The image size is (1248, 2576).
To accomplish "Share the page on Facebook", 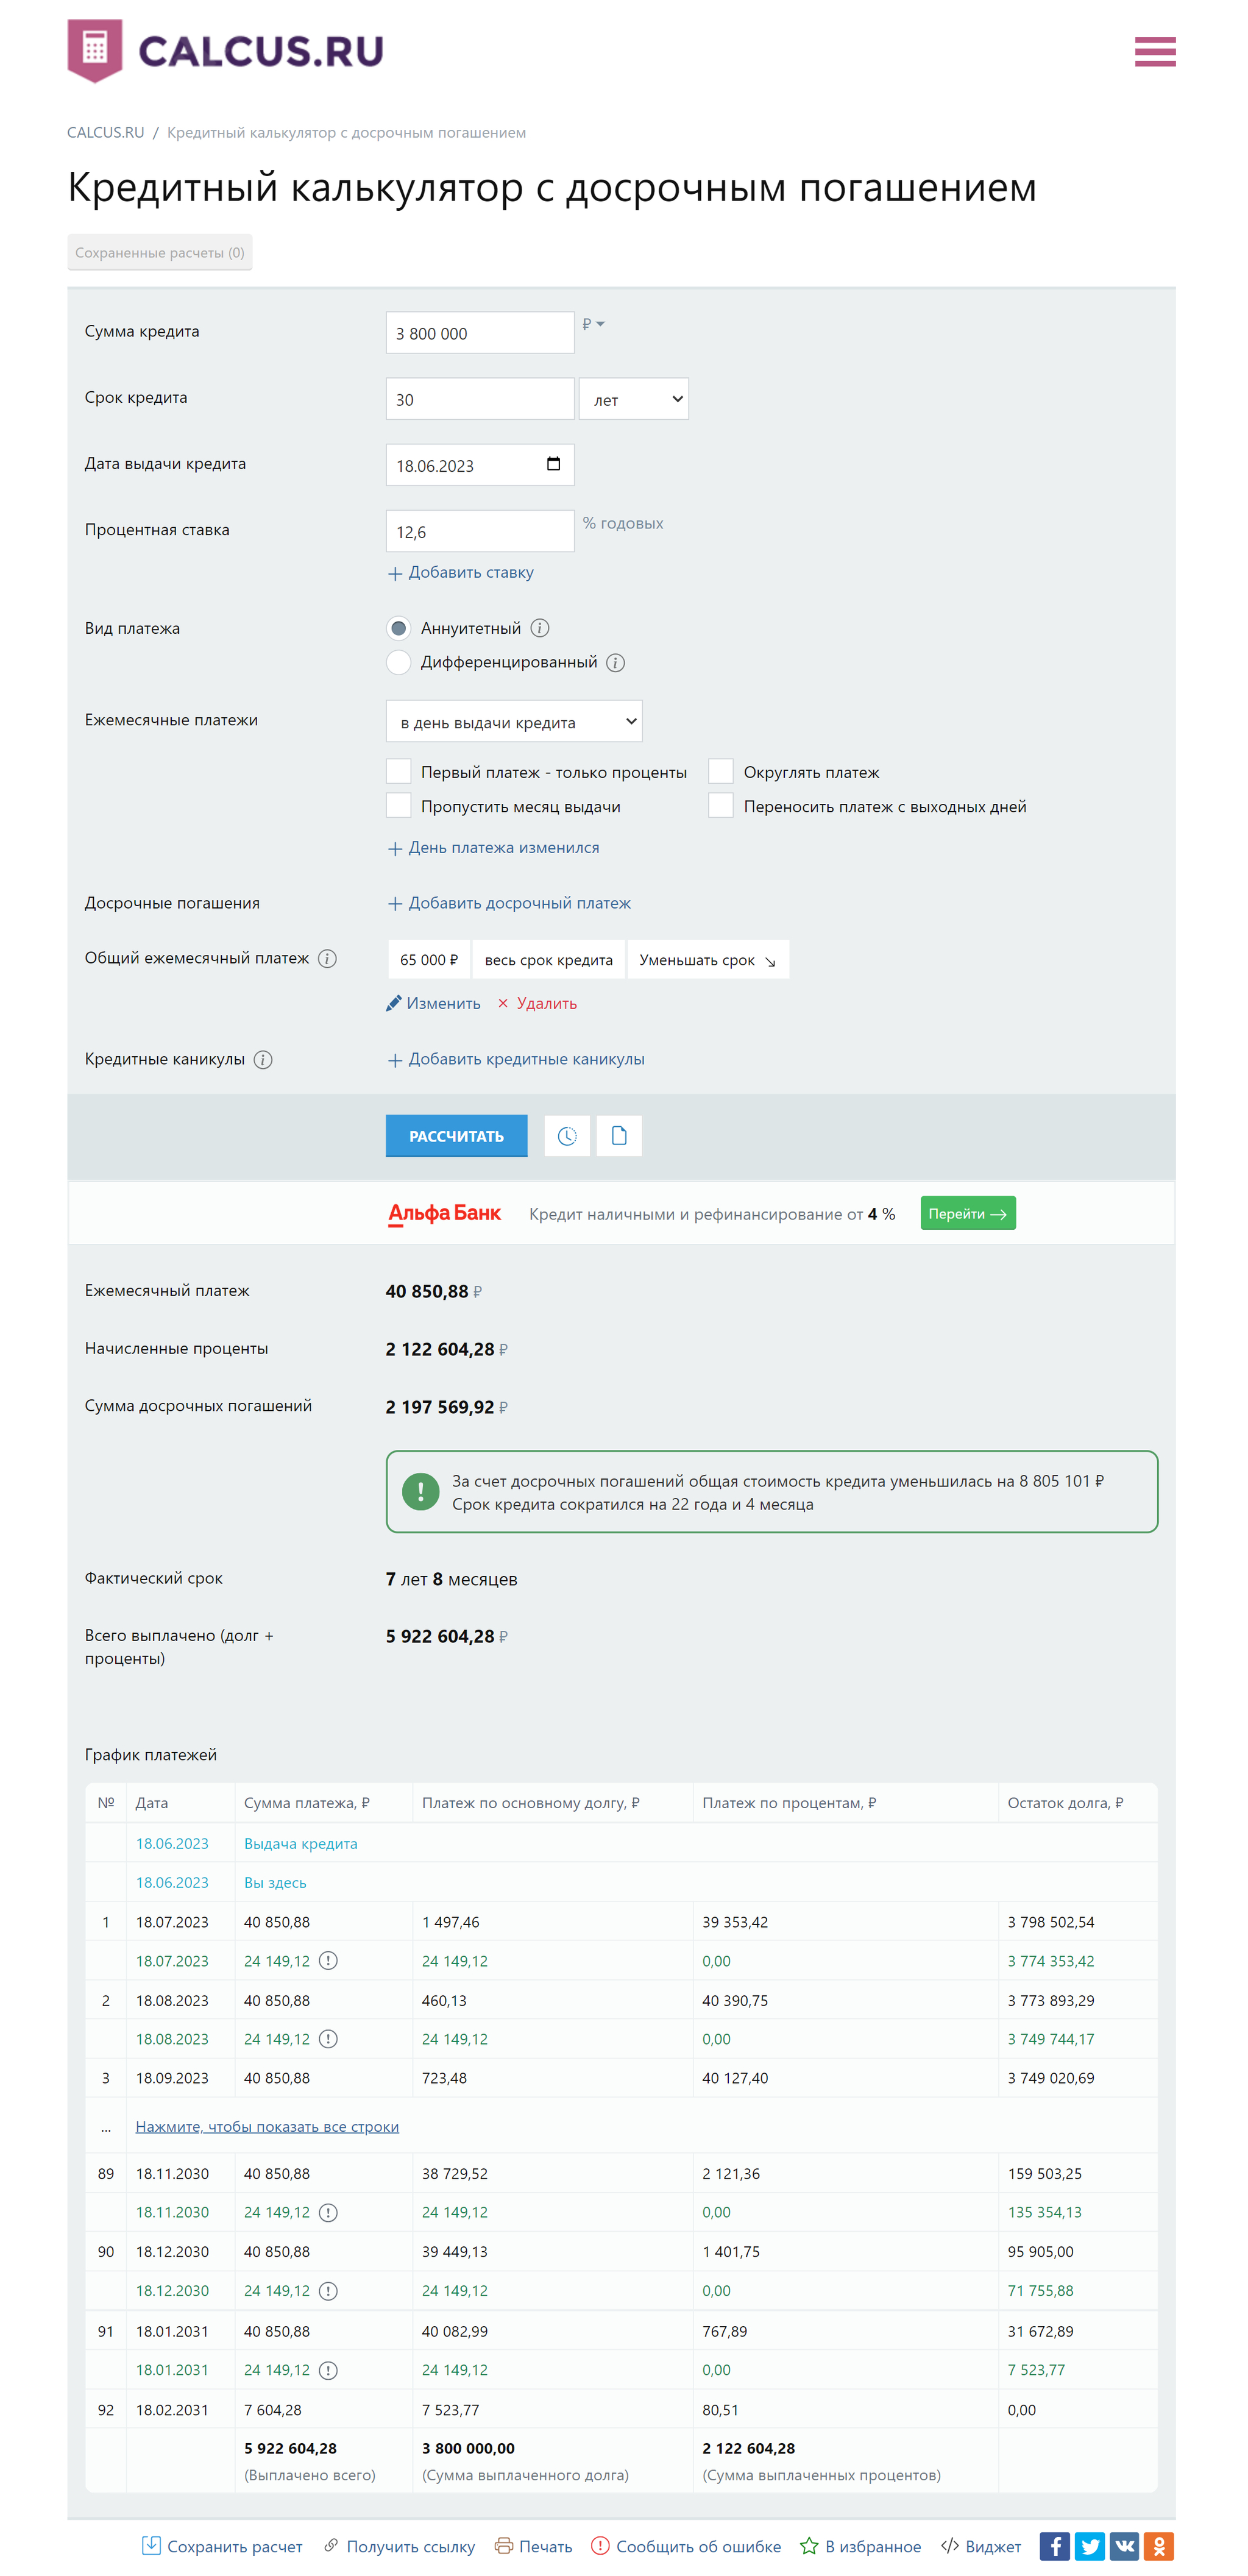I will click(x=1054, y=2546).
